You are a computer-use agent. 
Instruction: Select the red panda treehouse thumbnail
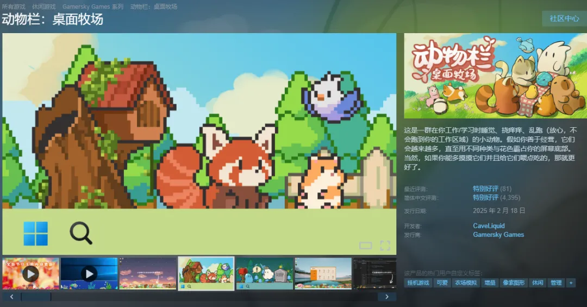coord(207,274)
